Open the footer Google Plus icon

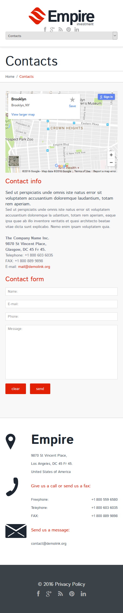(49, 594)
